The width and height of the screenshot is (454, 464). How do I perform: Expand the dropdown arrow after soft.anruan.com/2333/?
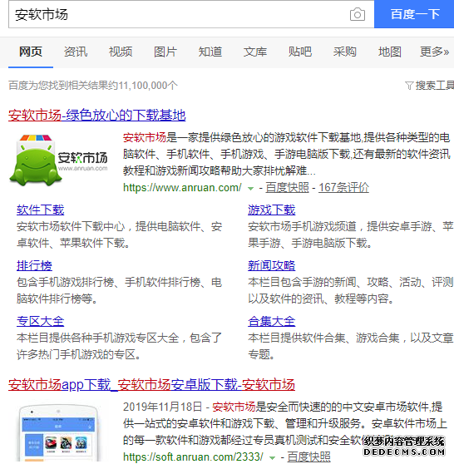click(272, 458)
